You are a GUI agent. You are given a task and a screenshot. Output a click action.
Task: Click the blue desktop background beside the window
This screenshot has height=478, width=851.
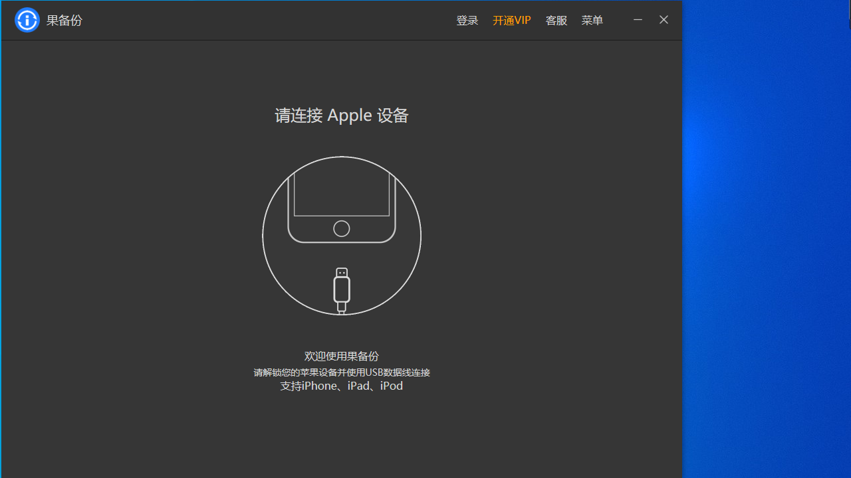click(765, 239)
